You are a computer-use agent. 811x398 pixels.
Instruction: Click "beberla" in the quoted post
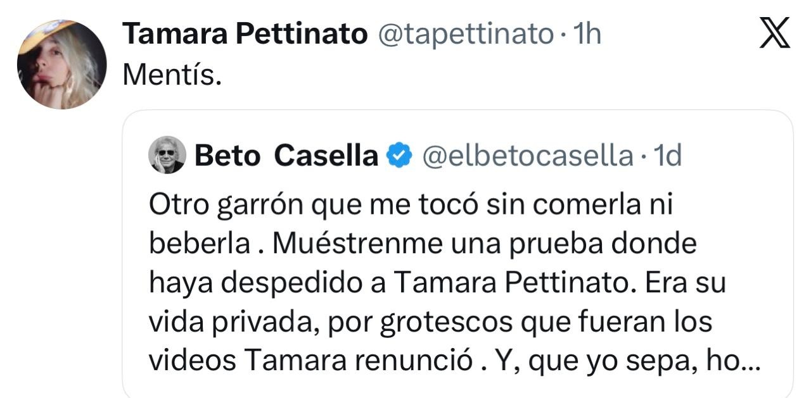pos(199,244)
